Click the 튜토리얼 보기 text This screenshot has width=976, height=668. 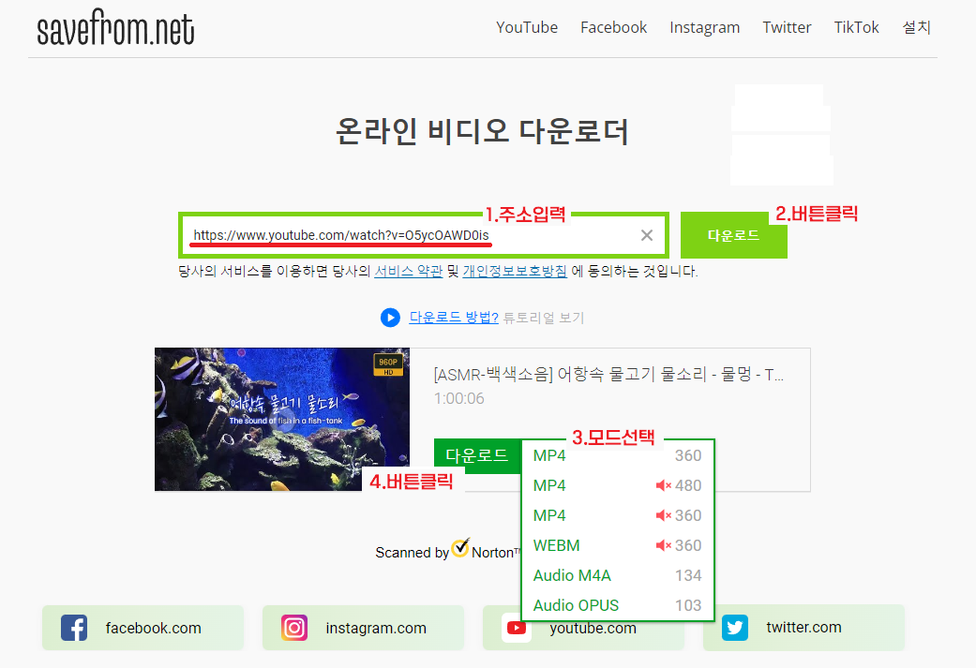click(x=544, y=318)
